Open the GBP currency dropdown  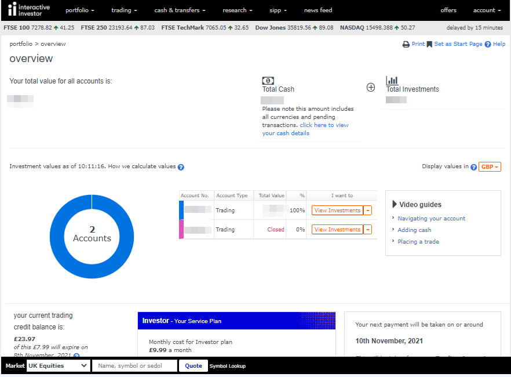(x=490, y=167)
